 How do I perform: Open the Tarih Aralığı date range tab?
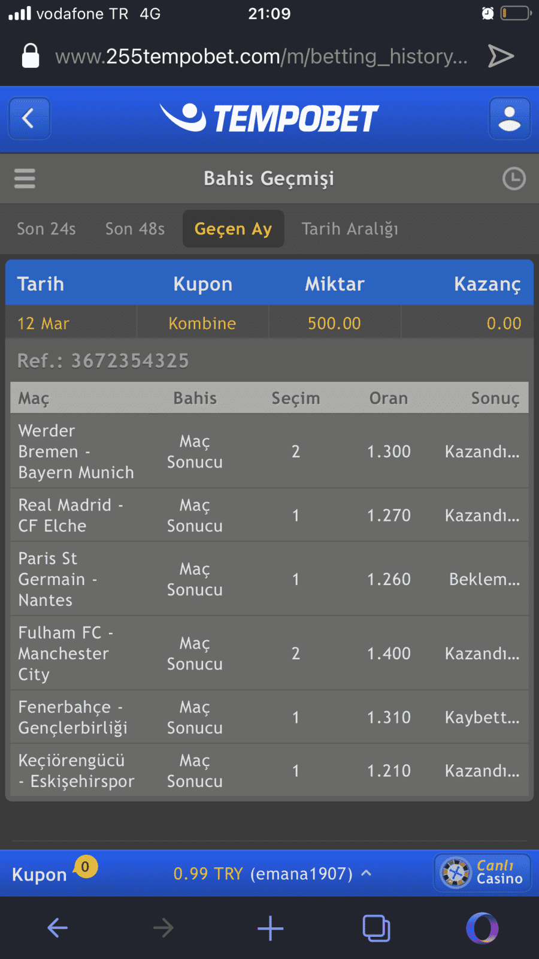pos(350,229)
